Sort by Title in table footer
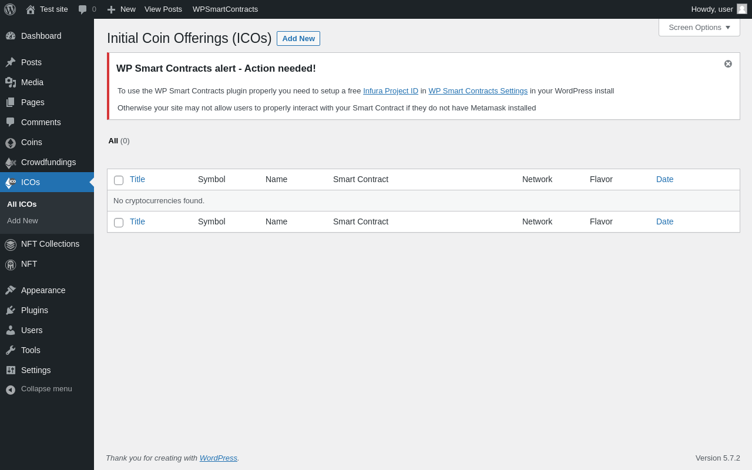752x470 pixels. tap(137, 221)
